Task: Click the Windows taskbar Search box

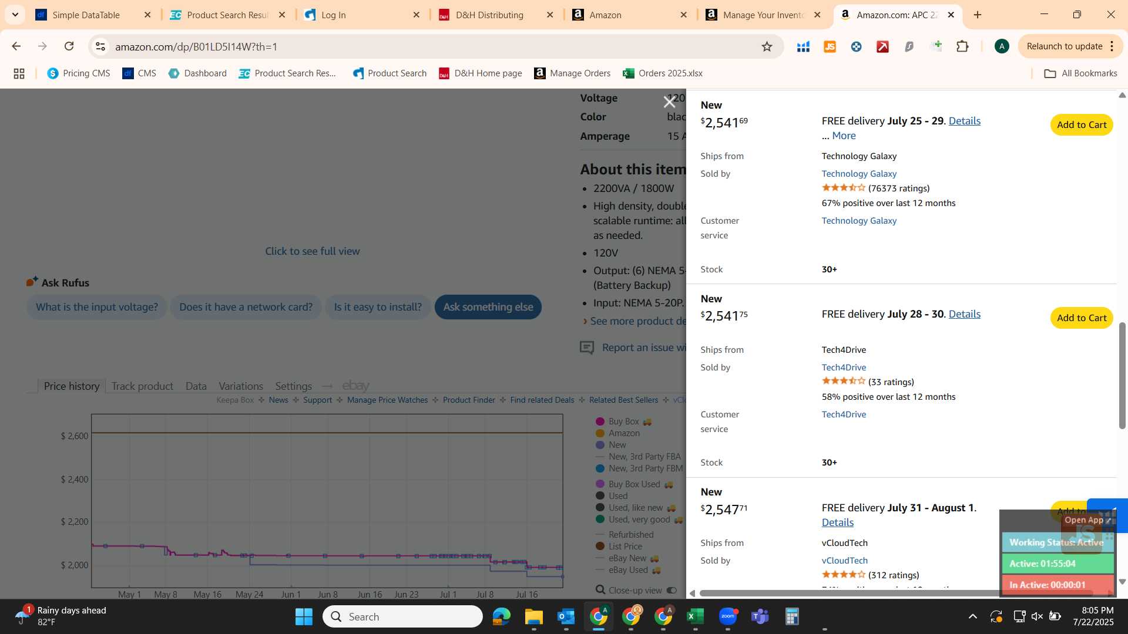Action: click(x=403, y=616)
